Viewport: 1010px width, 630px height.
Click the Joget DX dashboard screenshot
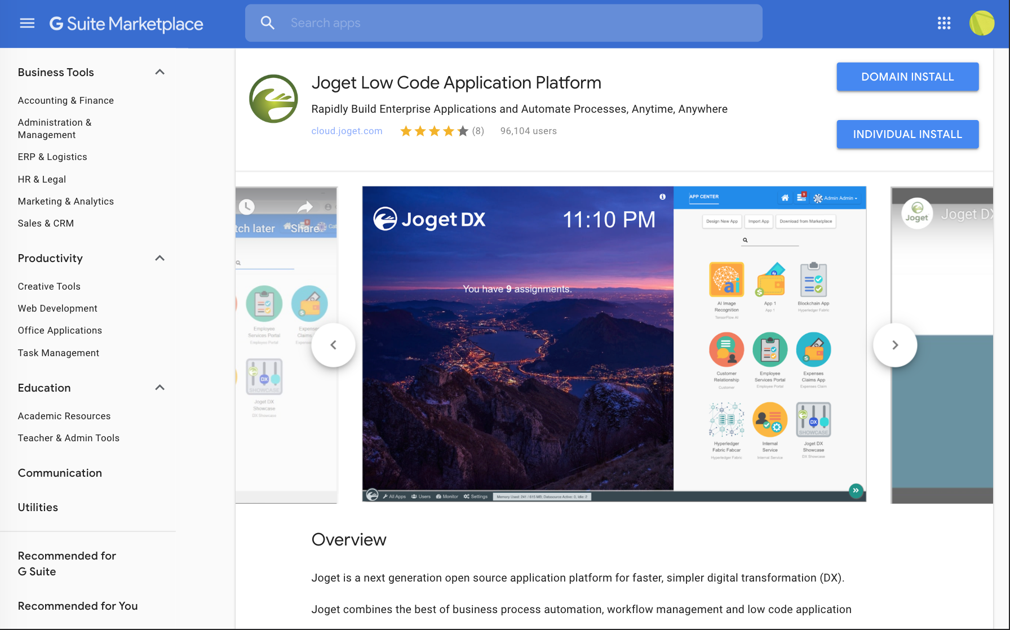(613, 344)
